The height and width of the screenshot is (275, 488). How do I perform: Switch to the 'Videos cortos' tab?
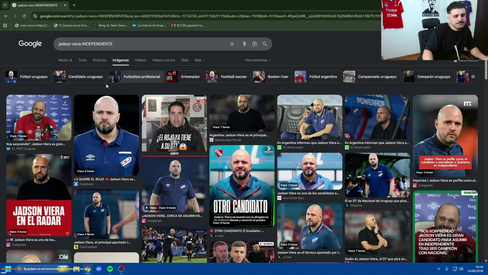[164, 60]
